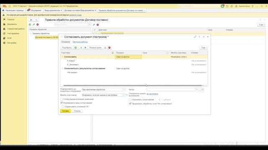Open the 1C main menu hamburger icon
This screenshot has height=150, width=268.
10,6
